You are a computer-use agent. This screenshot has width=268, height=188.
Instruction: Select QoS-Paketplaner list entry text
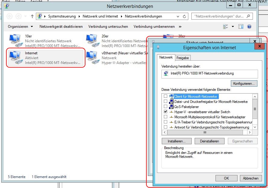coord(187,107)
